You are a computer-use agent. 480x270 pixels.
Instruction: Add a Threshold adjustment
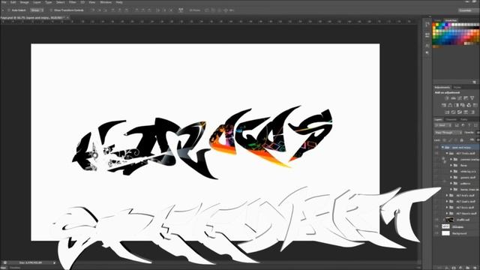coord(460,112)
